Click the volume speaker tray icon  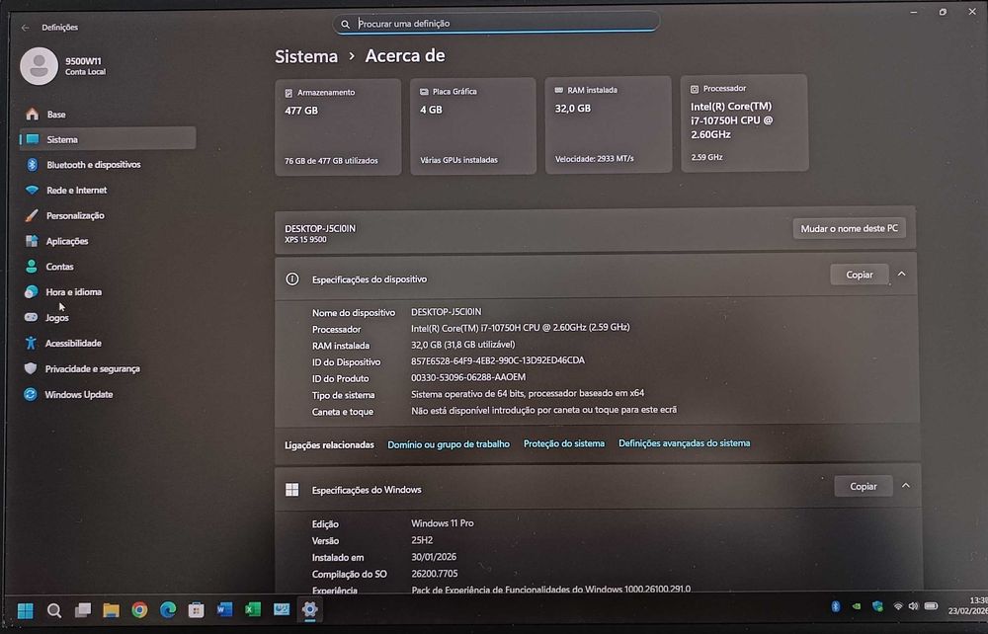913,606
